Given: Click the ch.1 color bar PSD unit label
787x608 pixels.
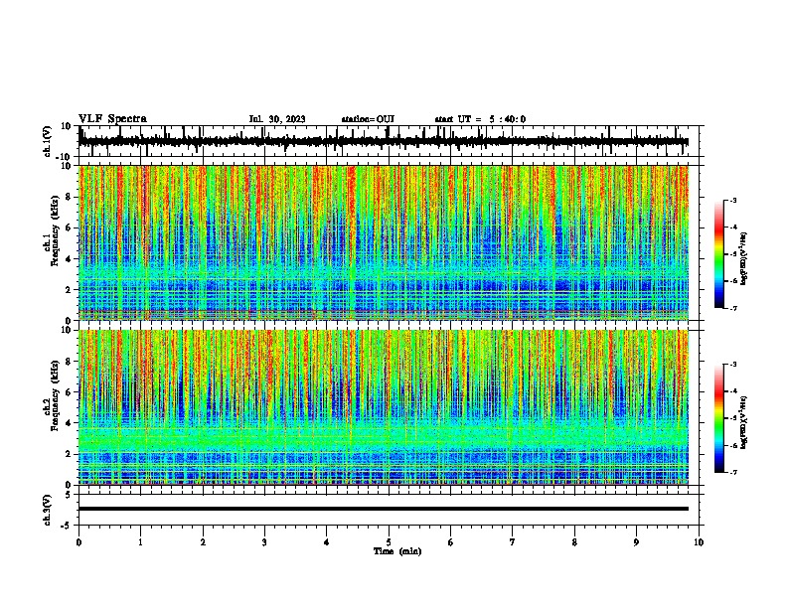Looking at the screenshot, I should point(744,259).
